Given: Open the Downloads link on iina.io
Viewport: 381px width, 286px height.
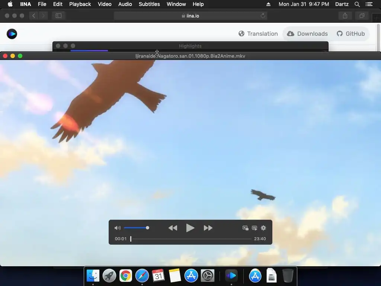Looking at the screenshot, I should 307,34.
